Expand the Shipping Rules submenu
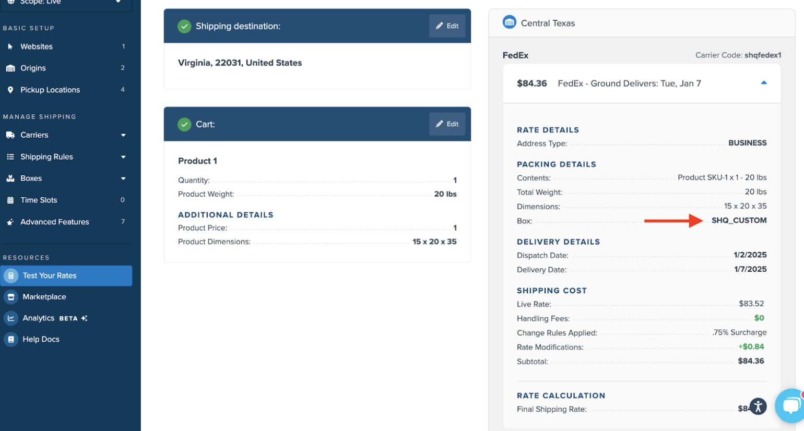 click(123, 157)
